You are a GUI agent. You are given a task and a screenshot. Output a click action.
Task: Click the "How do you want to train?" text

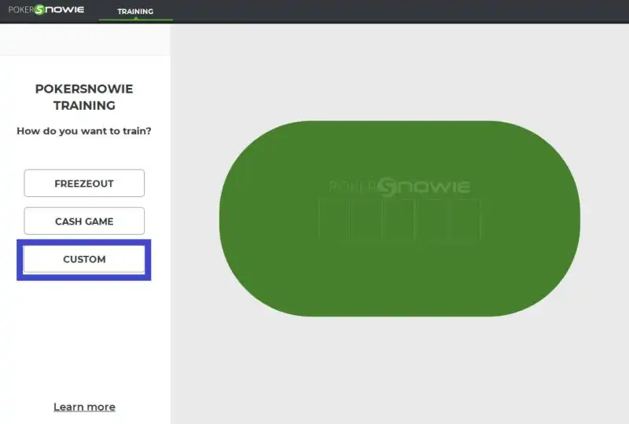pos(84,131)
